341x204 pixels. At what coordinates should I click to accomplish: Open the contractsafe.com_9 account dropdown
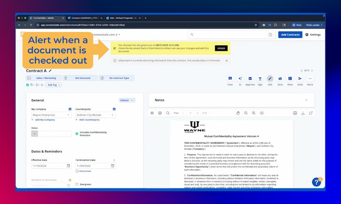[107, 35]
